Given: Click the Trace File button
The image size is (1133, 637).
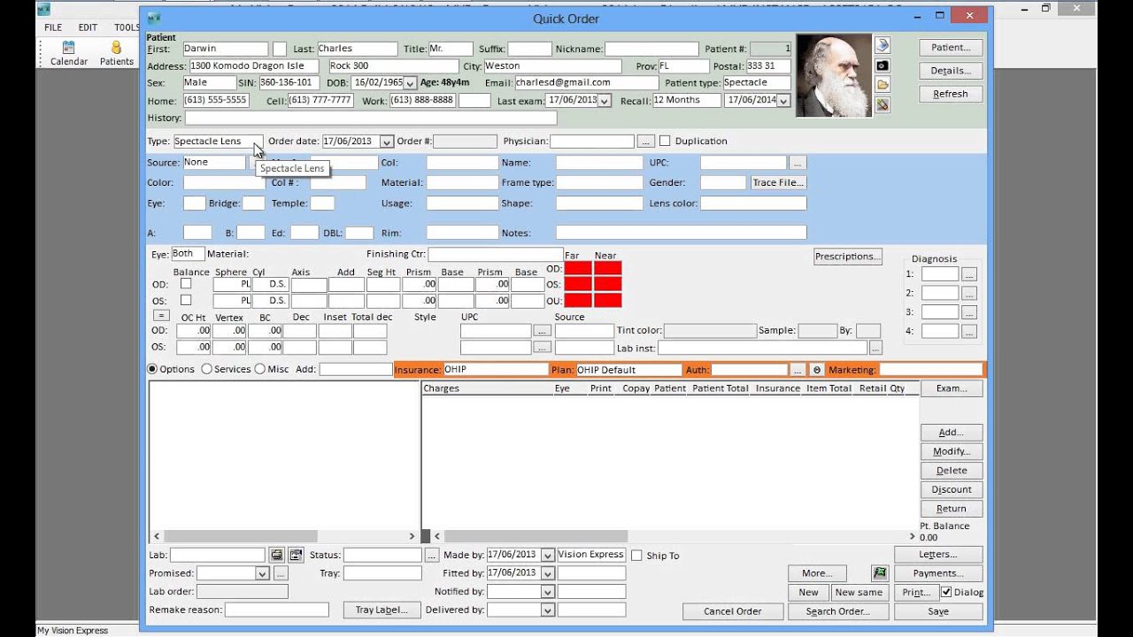Looking at the screenshot, I should [778, 182].
